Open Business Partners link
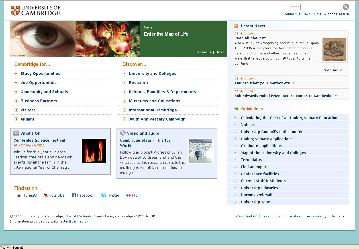 [x=39, y=101]
